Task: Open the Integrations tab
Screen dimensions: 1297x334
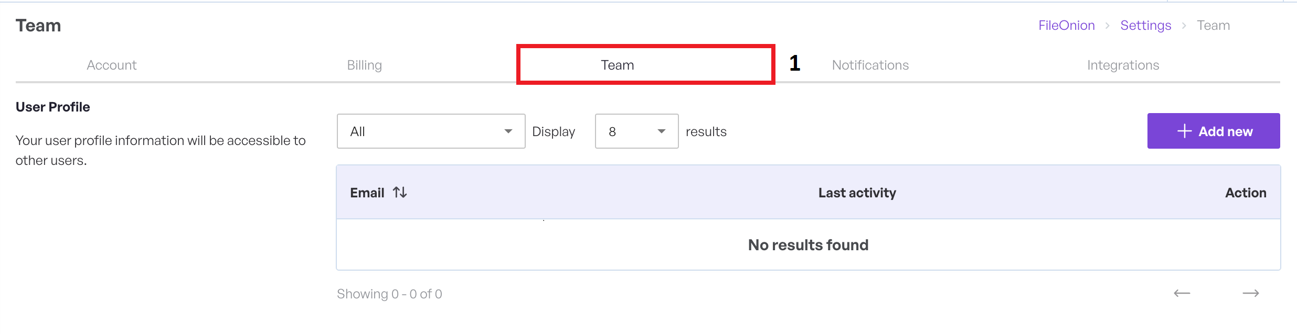Action: pos(1123,65)
